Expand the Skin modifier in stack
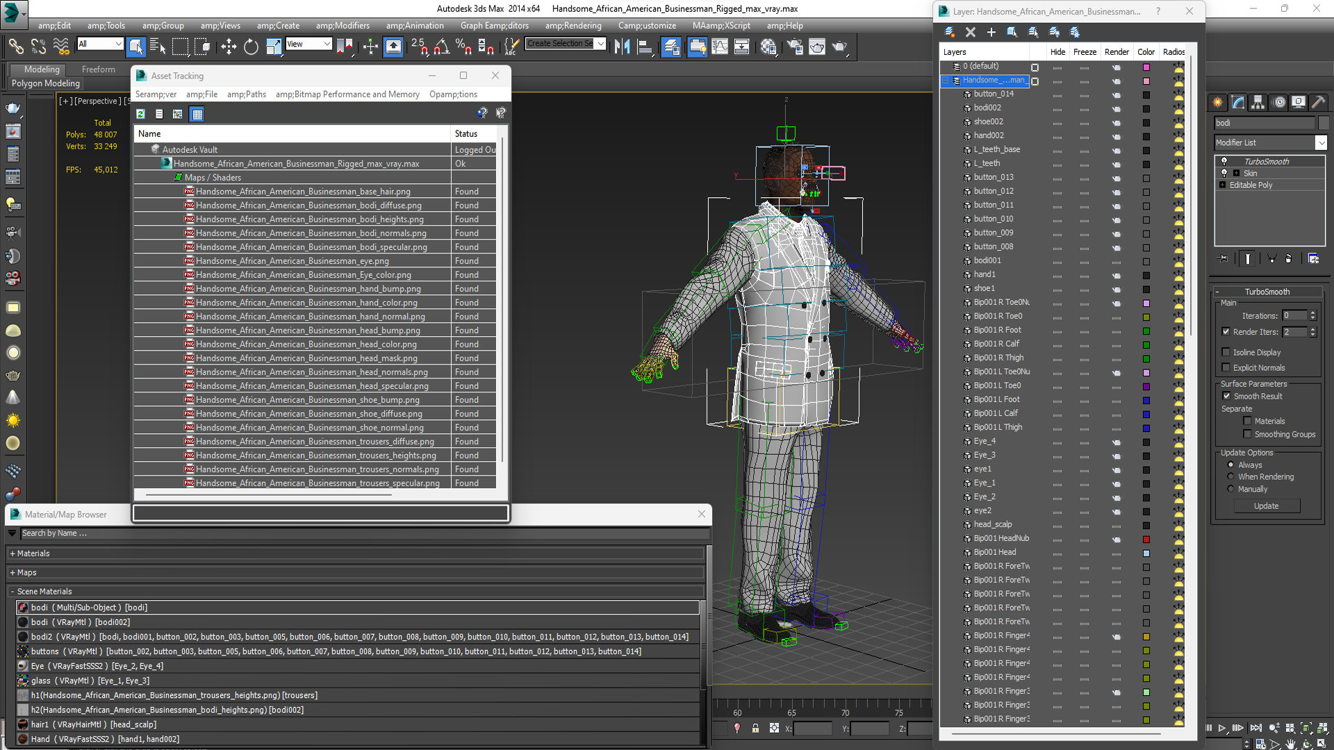Image resolution: width=1334 pixels, height=750 pixels. [x=1236, y=173]
